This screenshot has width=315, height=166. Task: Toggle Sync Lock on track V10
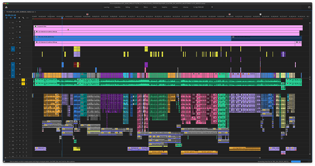click(16, 27)
